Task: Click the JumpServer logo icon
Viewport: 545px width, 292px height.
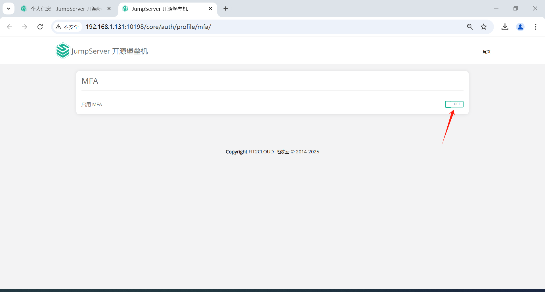Action: (63, 51)
